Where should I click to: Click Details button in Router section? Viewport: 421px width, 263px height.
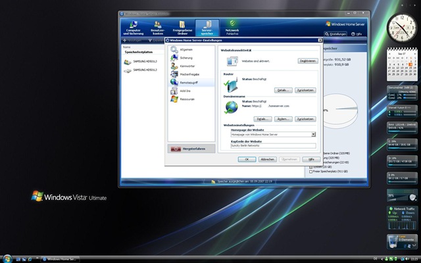tap(284, 90)
